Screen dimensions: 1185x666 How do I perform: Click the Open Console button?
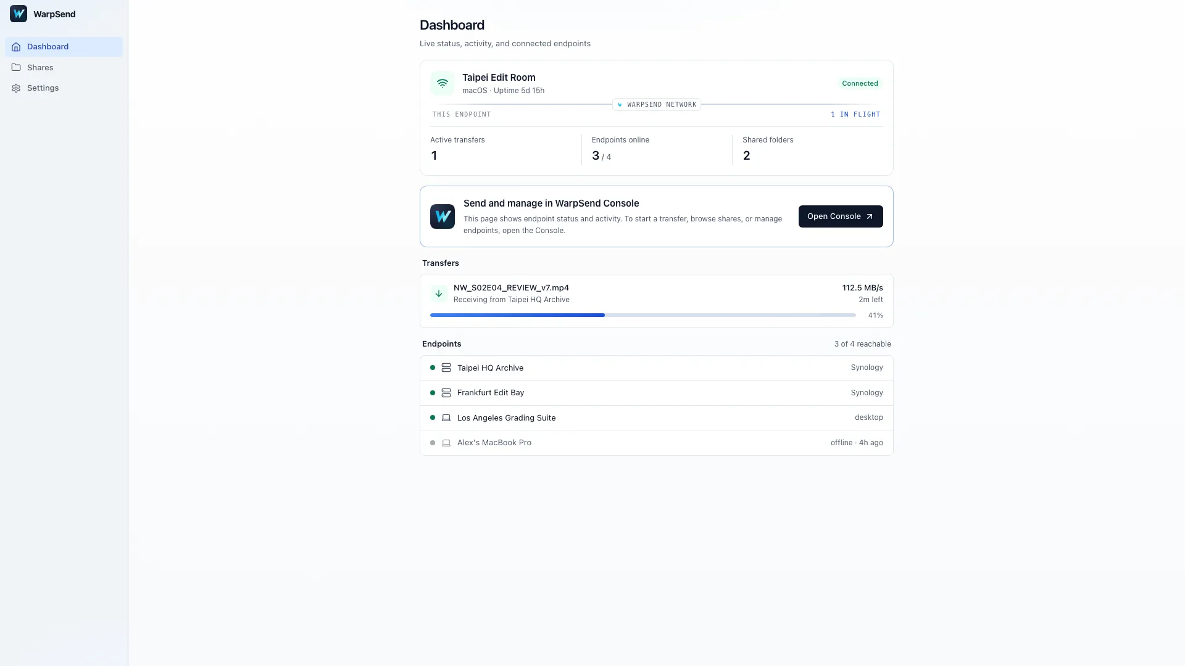841,216
